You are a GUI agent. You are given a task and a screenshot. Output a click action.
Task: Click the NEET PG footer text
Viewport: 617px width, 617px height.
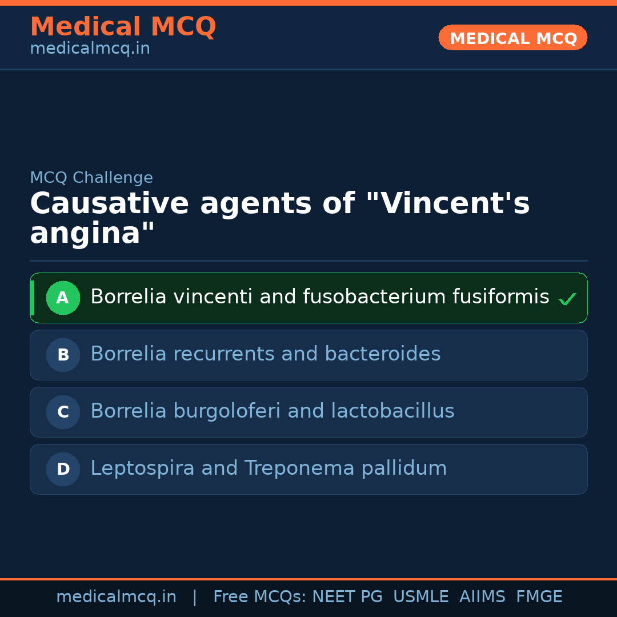point(347,597)
